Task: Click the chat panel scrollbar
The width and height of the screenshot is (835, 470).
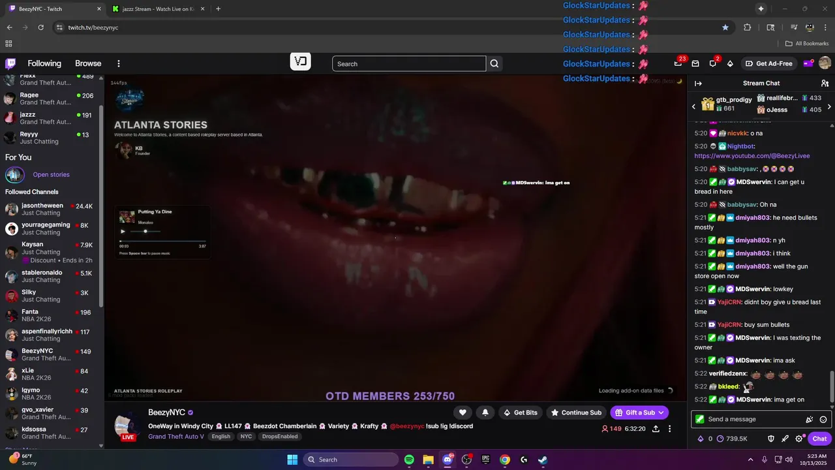Action: coord(832,386)
